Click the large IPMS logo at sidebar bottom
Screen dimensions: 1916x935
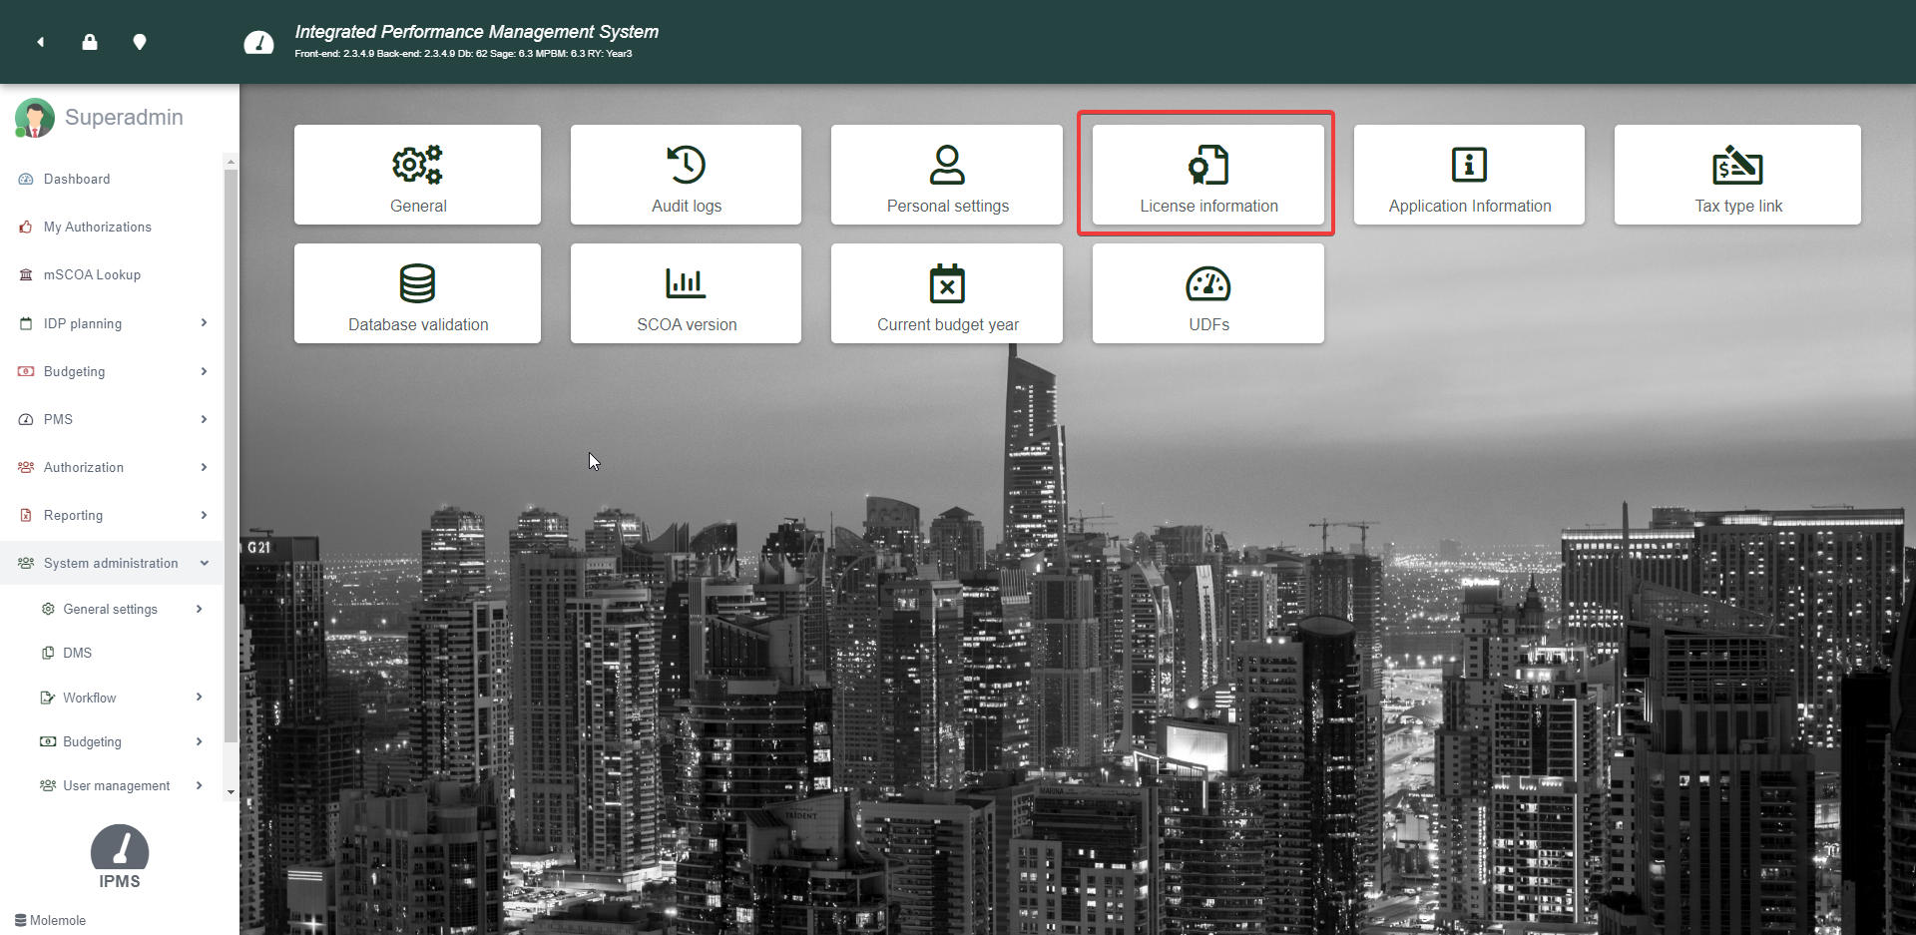tap(120, 857)
